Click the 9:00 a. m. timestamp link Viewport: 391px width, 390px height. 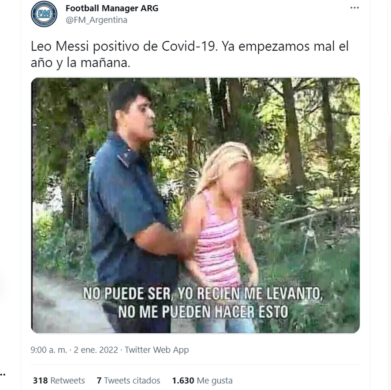click(48, 350)
